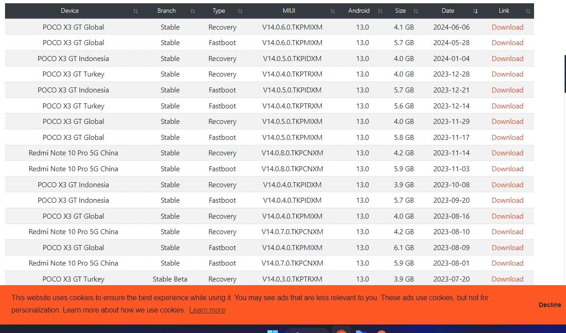Screen dimensions: 566x333
Task: Click the page's vertical scrollbar
Action: click(x=565, y=74)
